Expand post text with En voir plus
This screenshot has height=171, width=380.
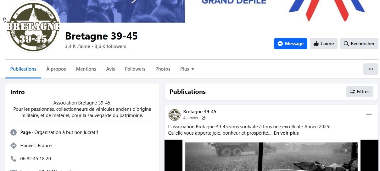point(286,133)
